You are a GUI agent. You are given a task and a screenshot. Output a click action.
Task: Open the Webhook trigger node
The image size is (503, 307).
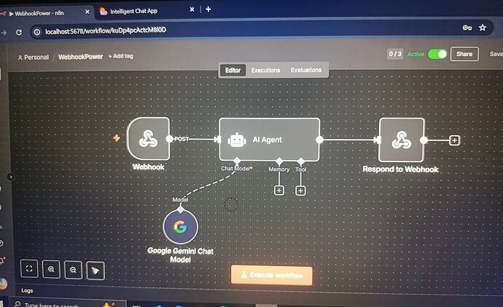[148, 139]
